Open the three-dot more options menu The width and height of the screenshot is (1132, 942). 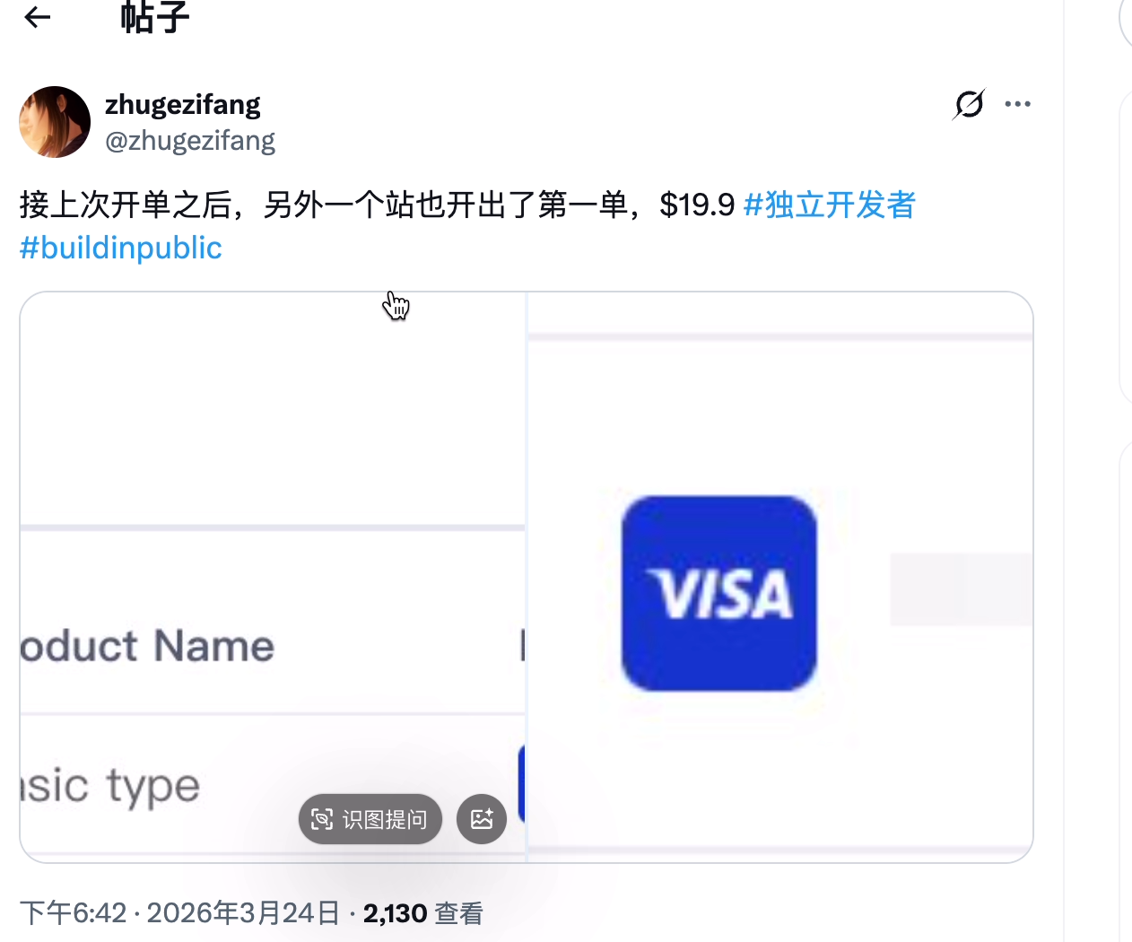[x=1017, y=104]
